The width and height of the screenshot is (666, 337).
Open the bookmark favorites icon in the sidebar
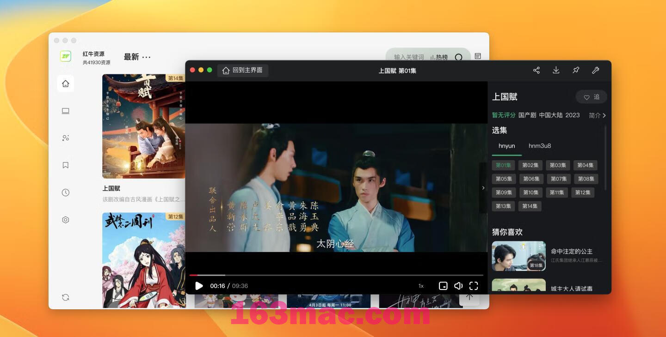(x=65, y=165)
